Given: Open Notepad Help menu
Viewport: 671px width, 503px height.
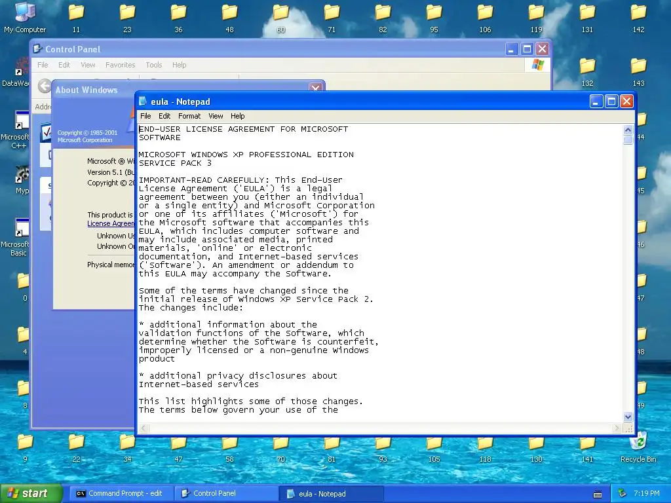Looking at the screenshot, I should (x=237, y=116).
